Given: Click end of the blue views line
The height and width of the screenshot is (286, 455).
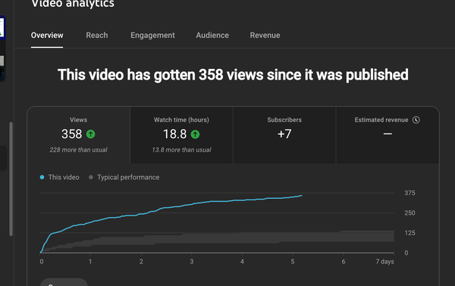Looking at the screenshot, I should 302,196.
